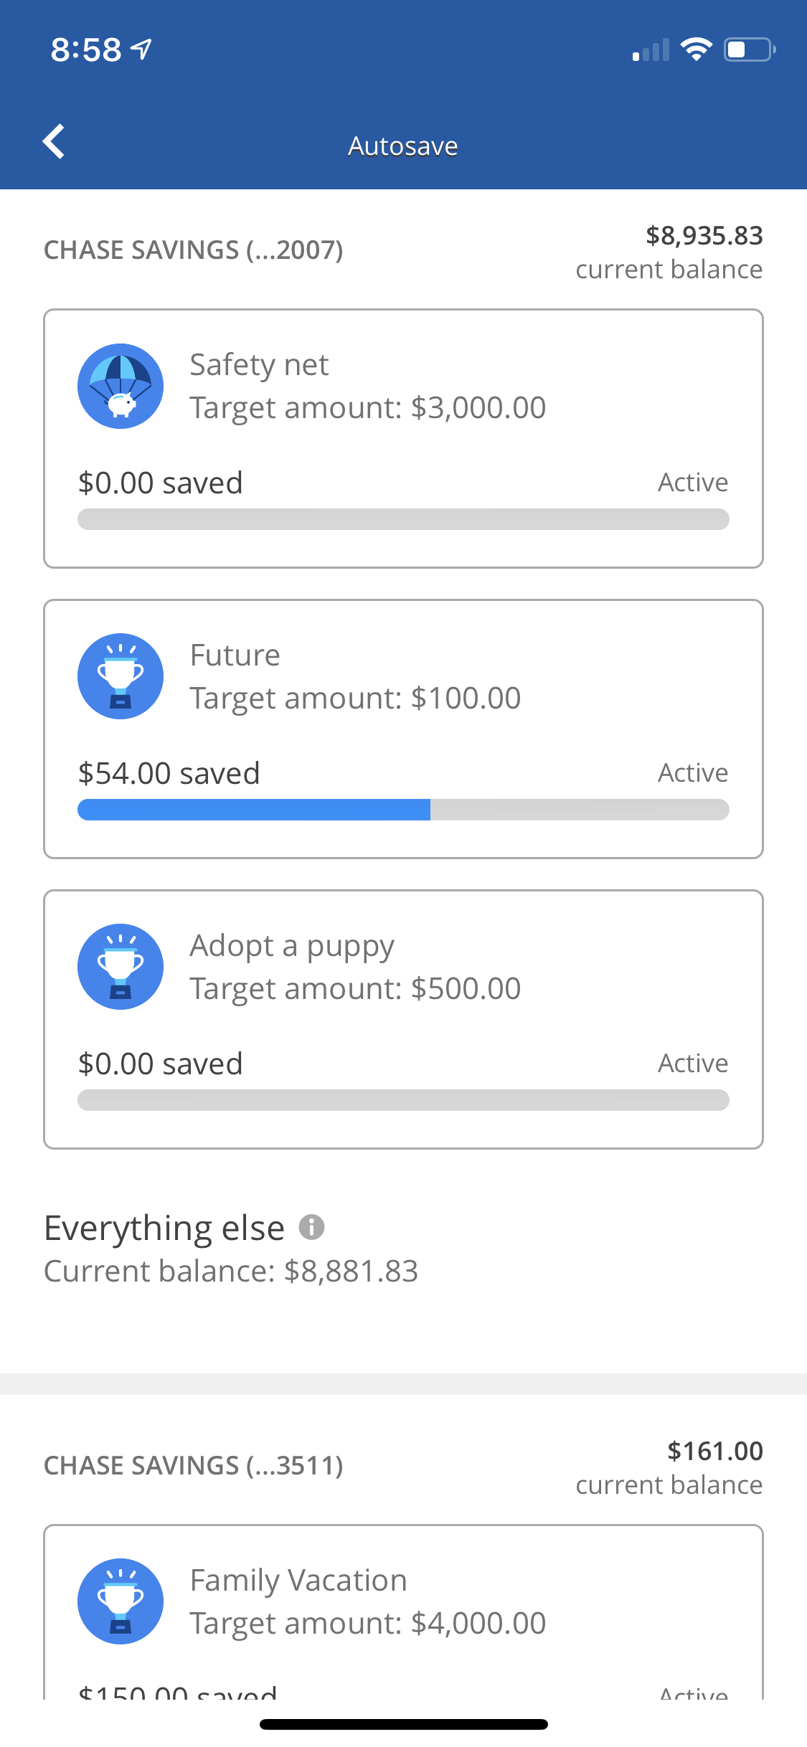Tap the Family Vacation trophy icon
This screenshot has width=807, height=1747.
coord(121,1601)
